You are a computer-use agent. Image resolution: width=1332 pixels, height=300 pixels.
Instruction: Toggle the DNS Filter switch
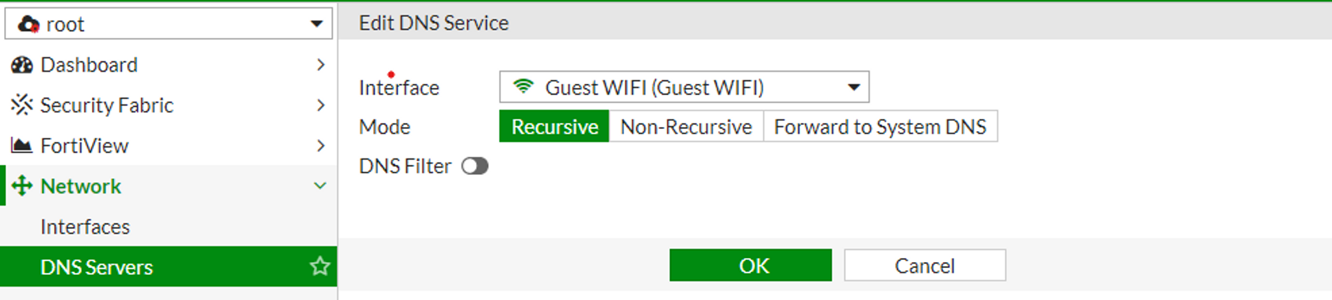475,166
